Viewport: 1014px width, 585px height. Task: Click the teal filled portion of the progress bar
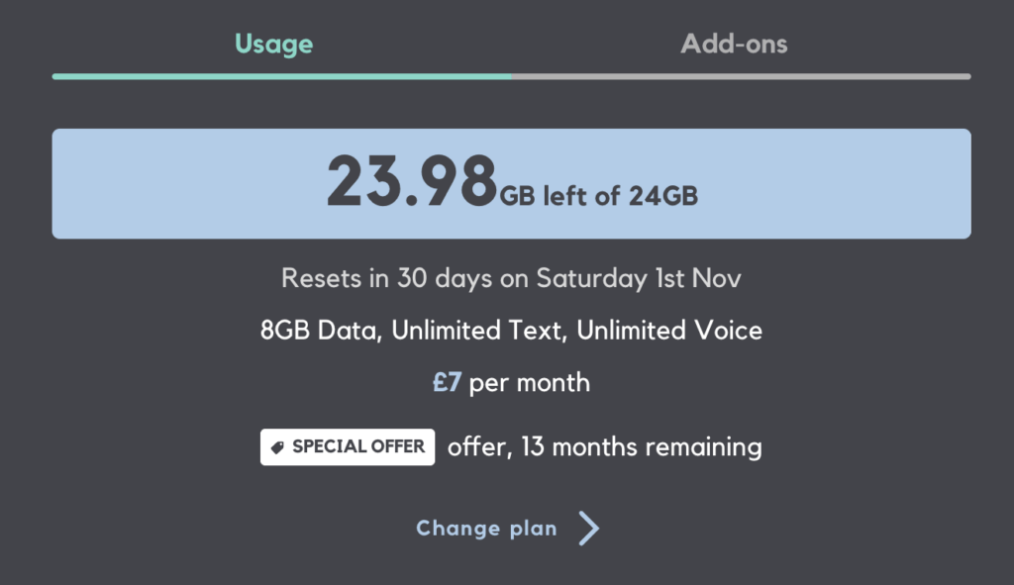(x=282, y=74)
